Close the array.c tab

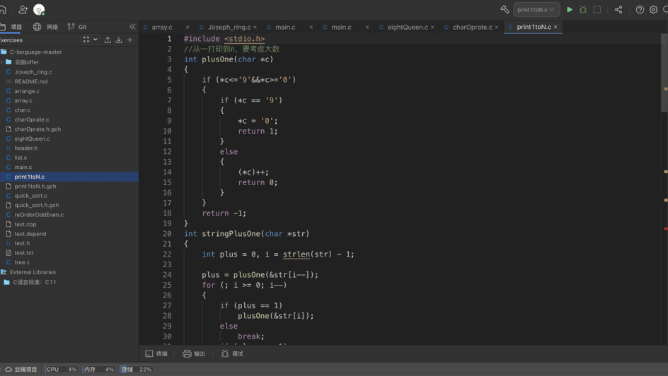tap(187, 27)
